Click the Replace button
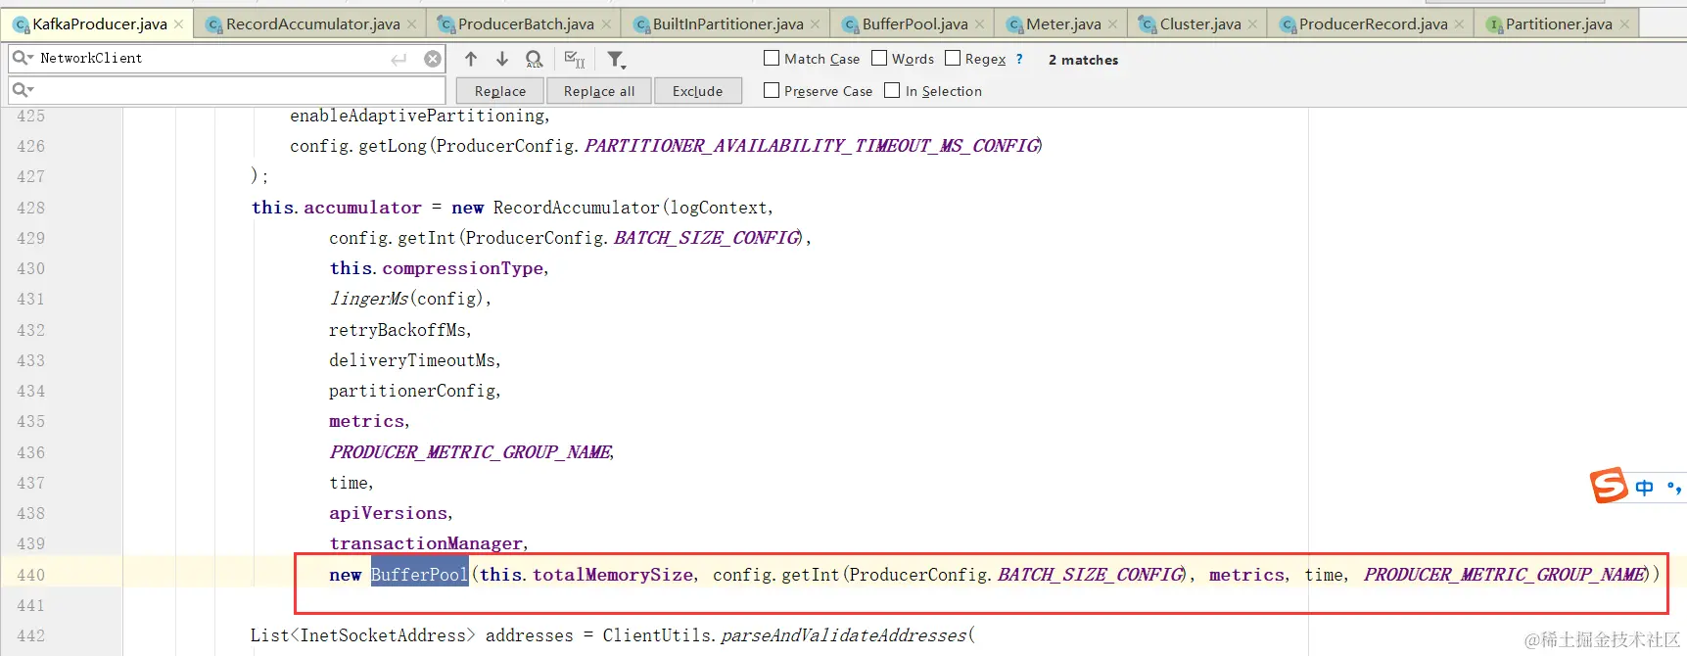1687x656 pixels. 500,91
